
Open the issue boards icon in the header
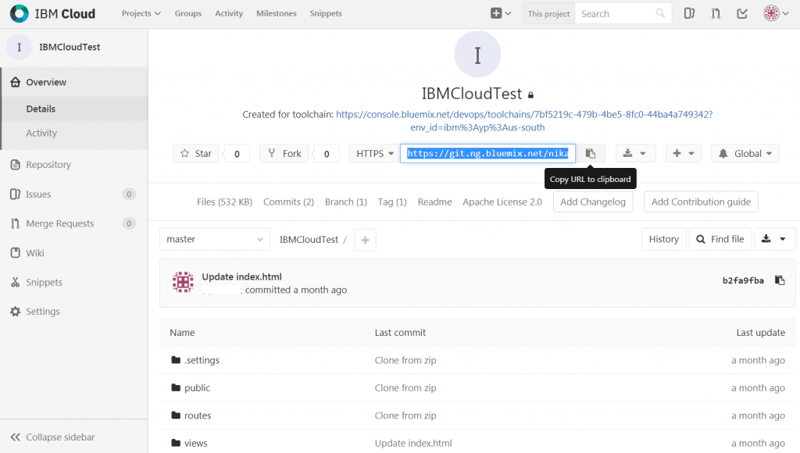tap(688, 13)
